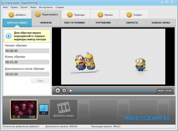This screenshot has height=131, width=178.
Task: Maximize the ВидеоМОНТАЖ window
Action: 167,2
